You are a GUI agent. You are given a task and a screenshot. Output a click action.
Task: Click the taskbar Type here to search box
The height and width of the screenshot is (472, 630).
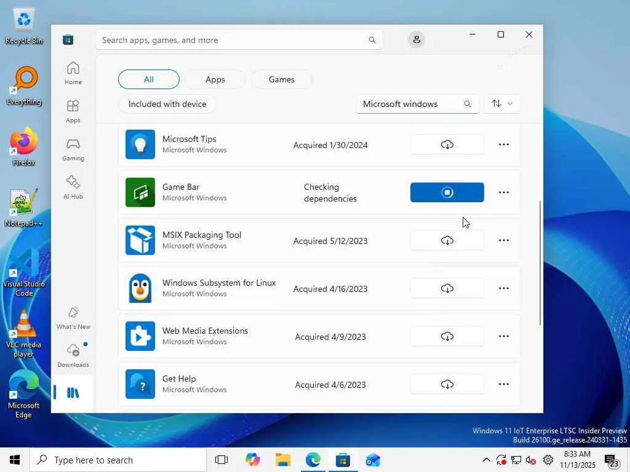(x=118, y=460)
